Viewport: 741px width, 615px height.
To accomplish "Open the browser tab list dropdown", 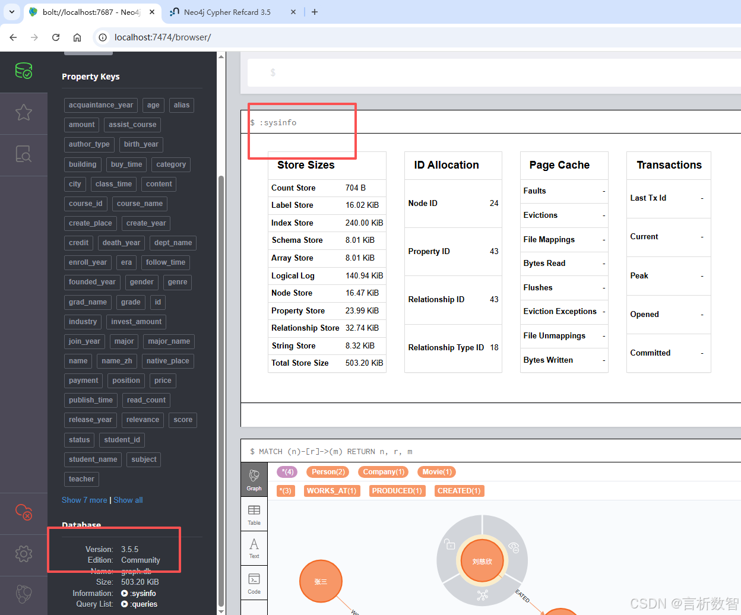I will [x=12, y=12].
